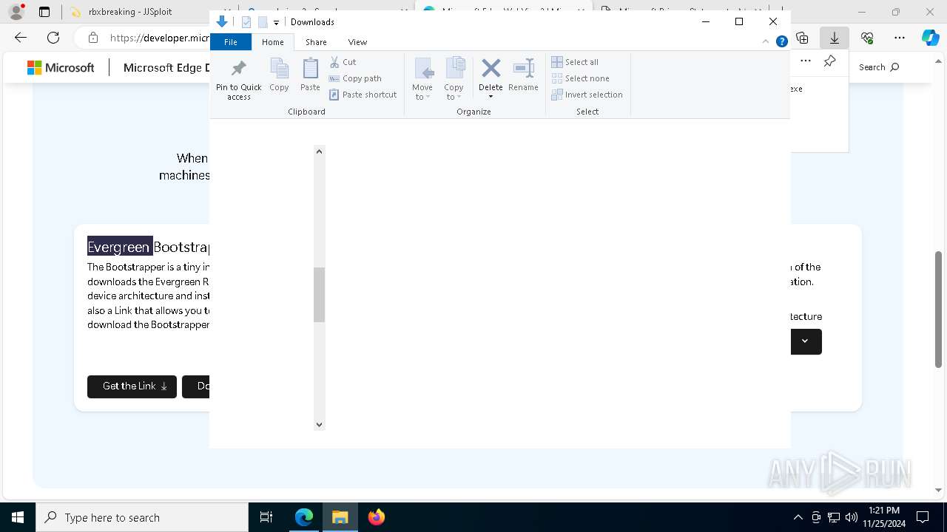Collapse the ribbon with the chevron
Image resolution: width=947 pixels, height=532 pixels.
tap(766, 42)
